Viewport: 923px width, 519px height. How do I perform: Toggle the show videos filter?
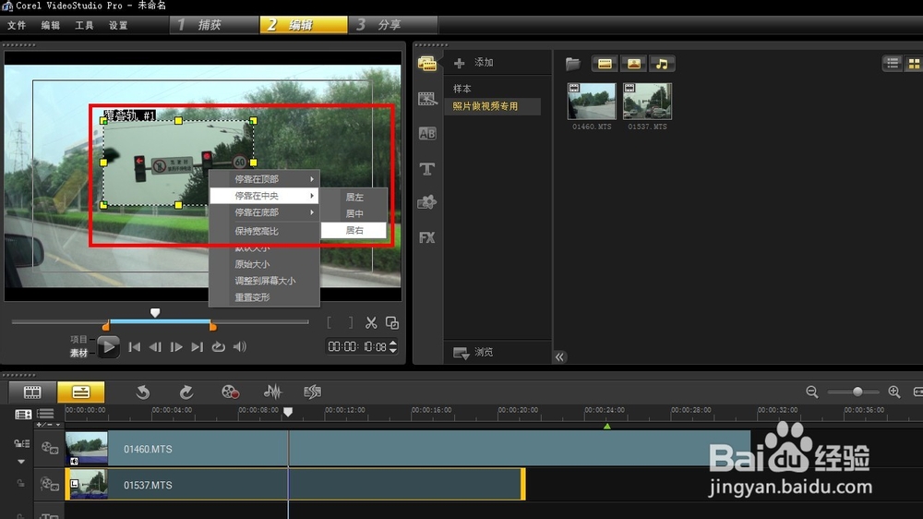[605, 64]
